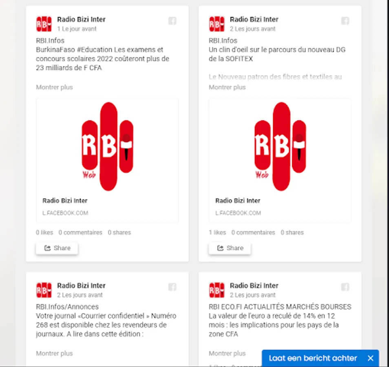Share the SOFITEX new DG post

(230, 248)
